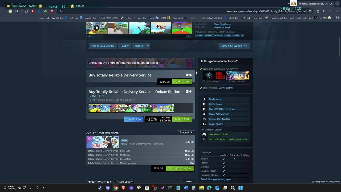Open Calculator from the taskbar
Viewport: 341px width, 192px height.
click(194, 188)
